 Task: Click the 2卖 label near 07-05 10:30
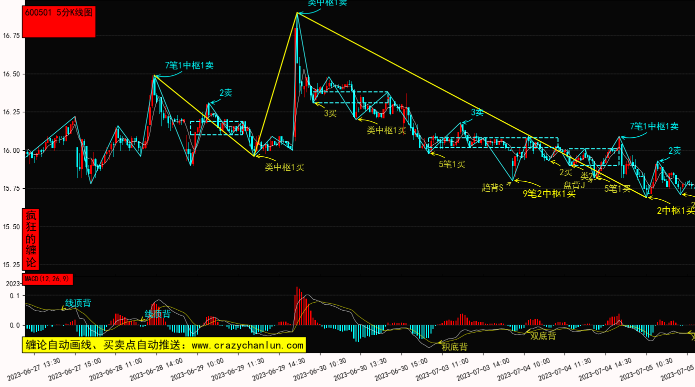pos(675,151)
